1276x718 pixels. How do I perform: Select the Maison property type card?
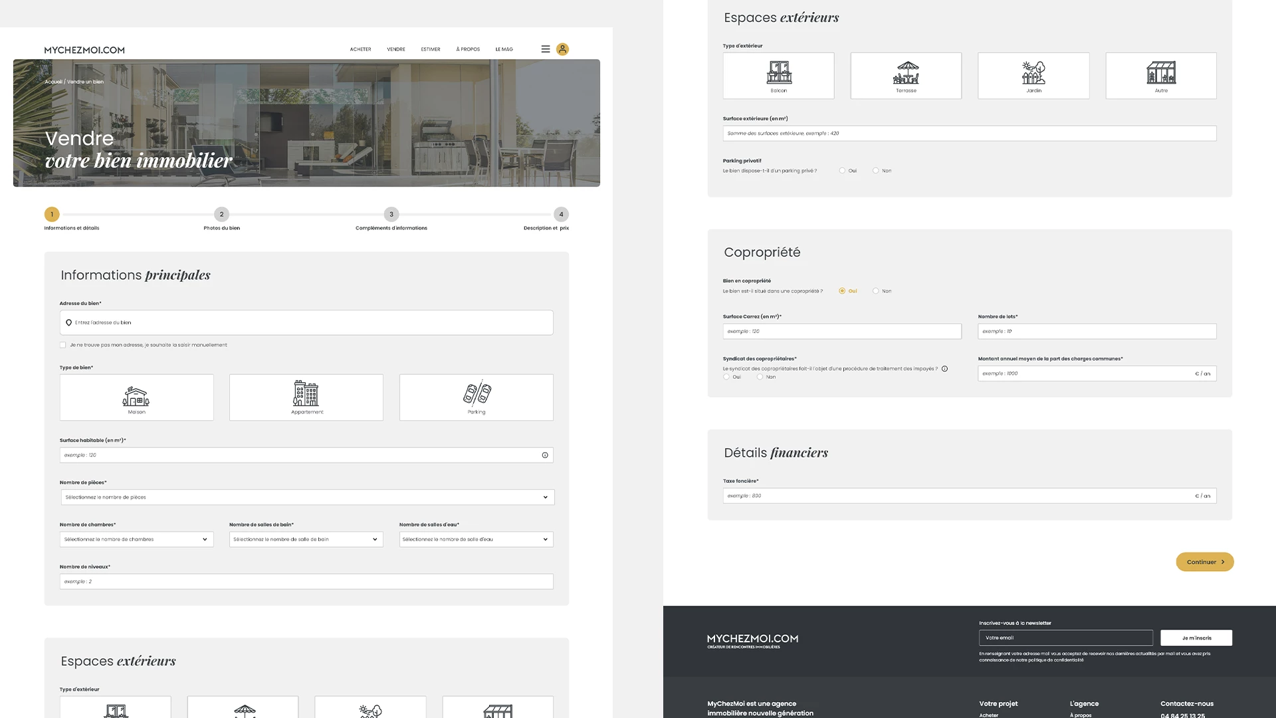coord(137,398)
